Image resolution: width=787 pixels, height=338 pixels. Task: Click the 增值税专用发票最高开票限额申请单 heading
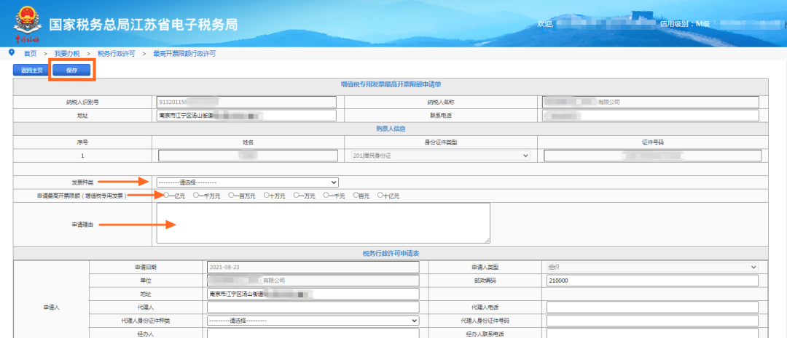pyautogui.click(x=391, y=84)
